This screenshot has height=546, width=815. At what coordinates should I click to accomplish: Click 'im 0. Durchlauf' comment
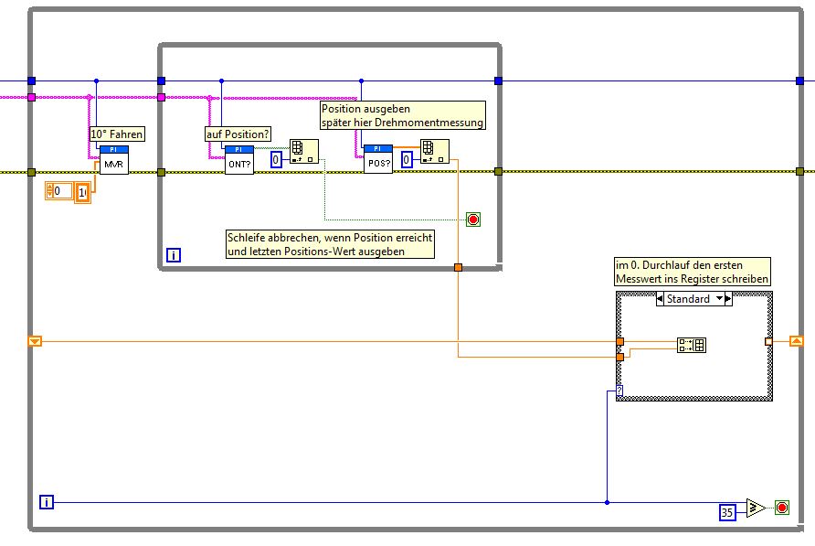tap(693, 272)
